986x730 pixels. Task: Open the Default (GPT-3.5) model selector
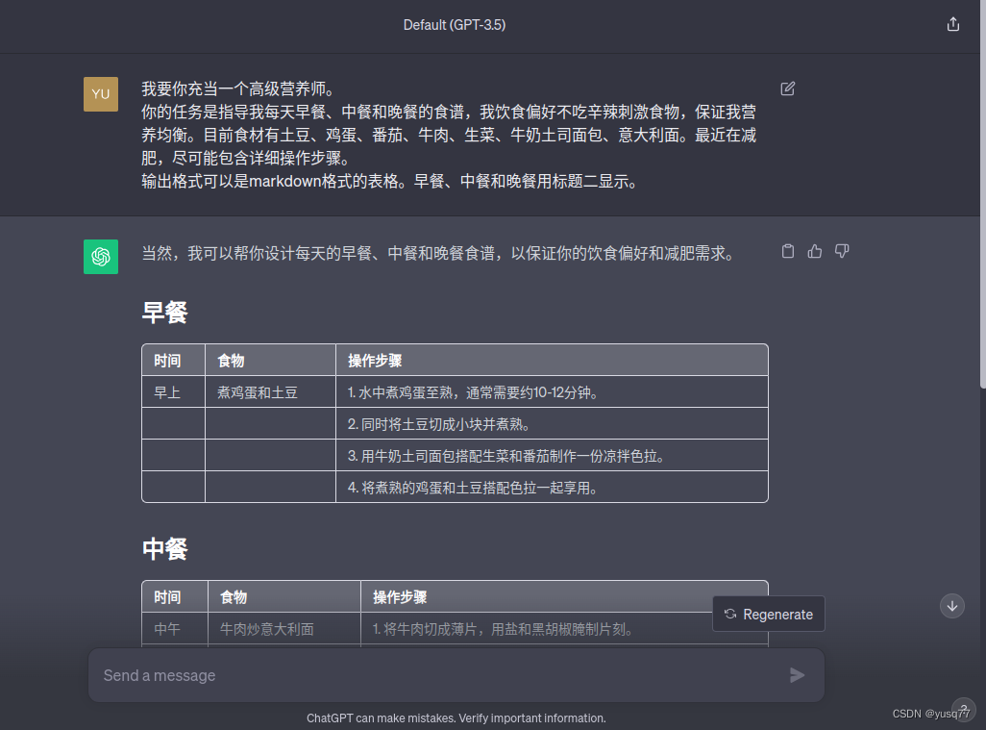454,24
